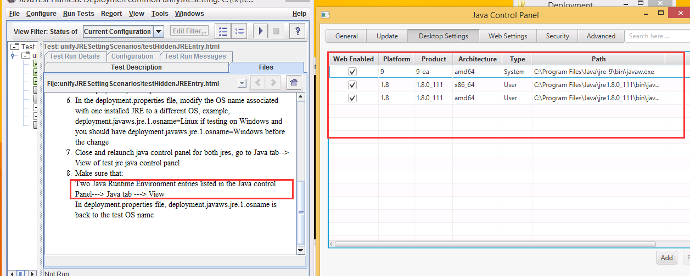Click the Search here input field
Image resolution: width=690 pixels, height=276 pixels.
tap(657, 36)
